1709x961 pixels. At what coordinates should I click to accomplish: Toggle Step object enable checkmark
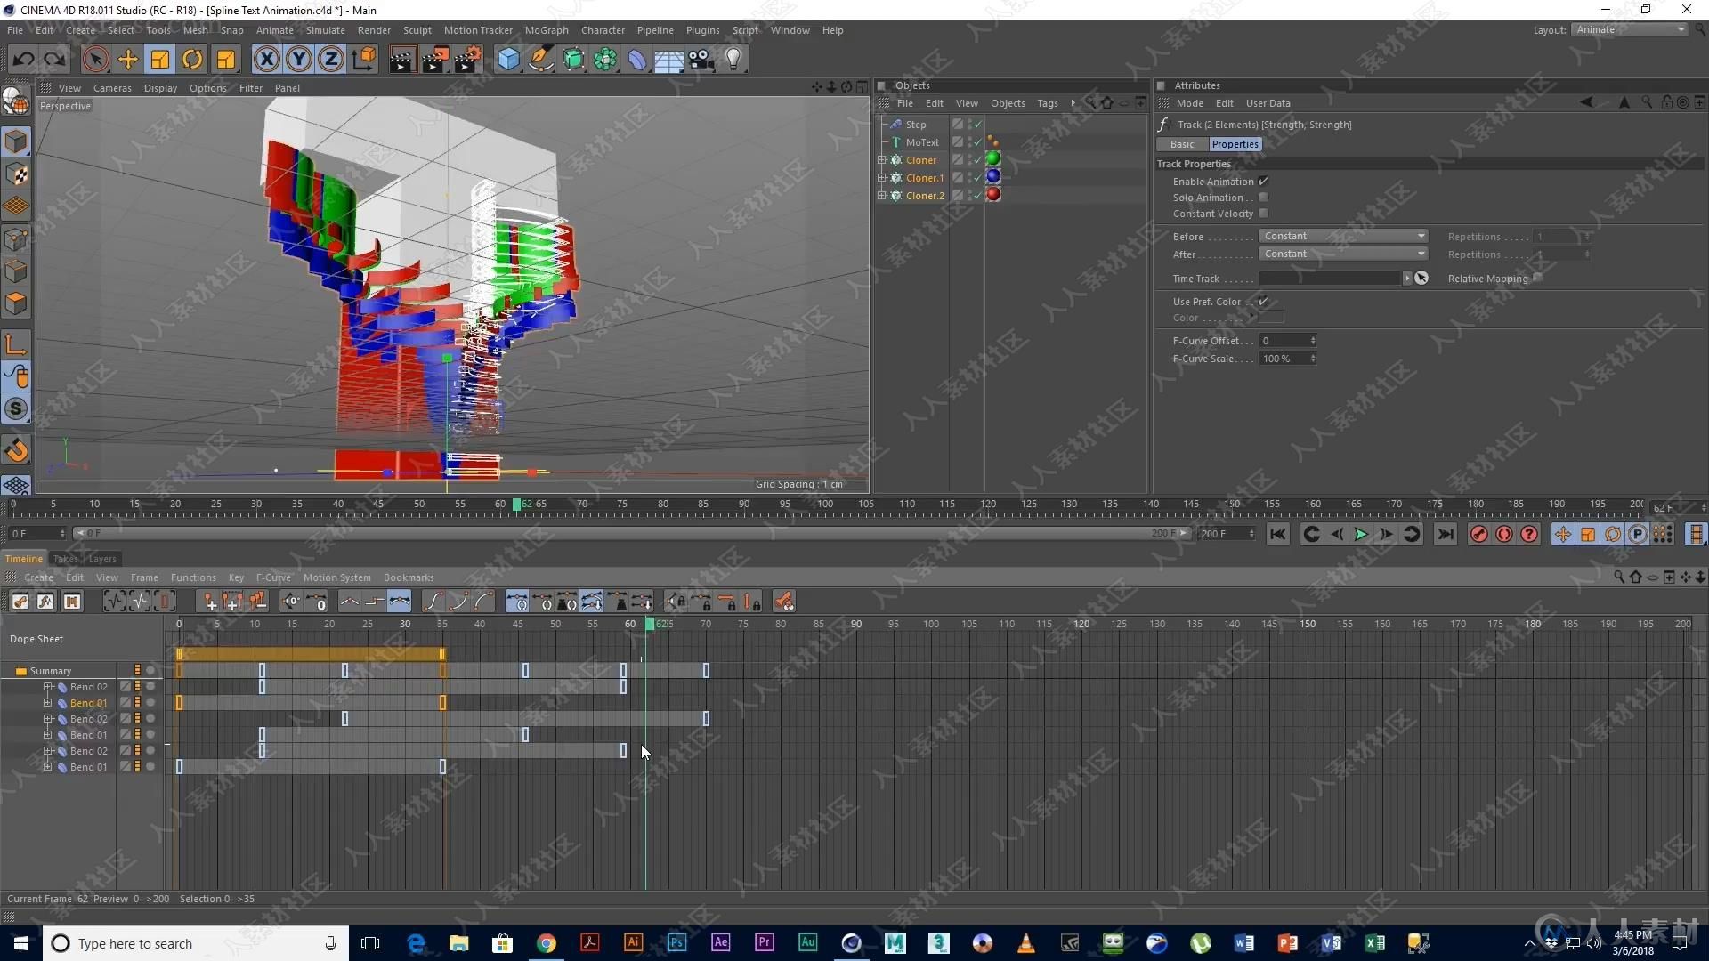(977, 125)
